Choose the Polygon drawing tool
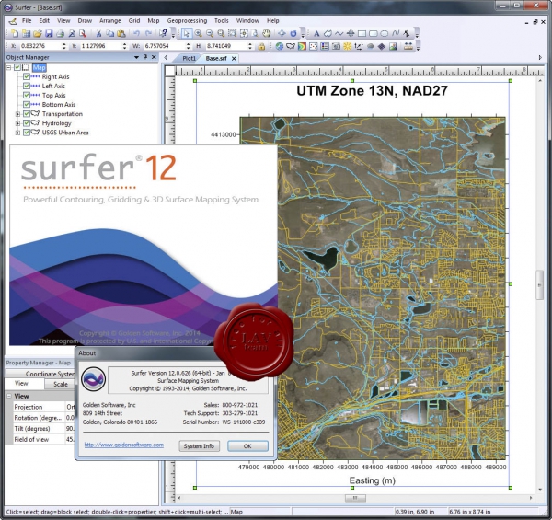Screen dimensions: 552x520 [328, 33]
